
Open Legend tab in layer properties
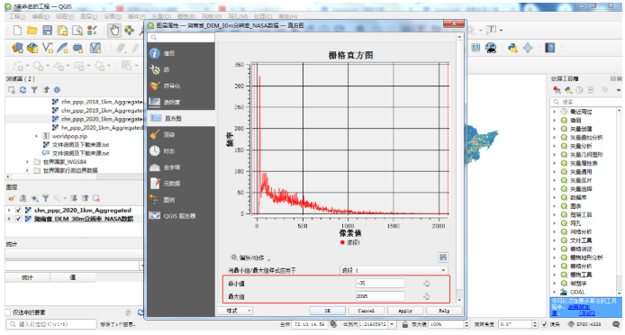(x=181, y=200)
